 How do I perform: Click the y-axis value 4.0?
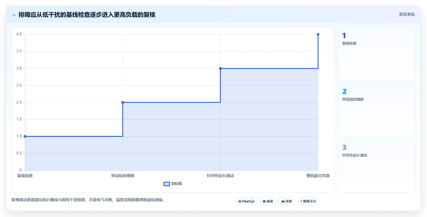[19, 34]
